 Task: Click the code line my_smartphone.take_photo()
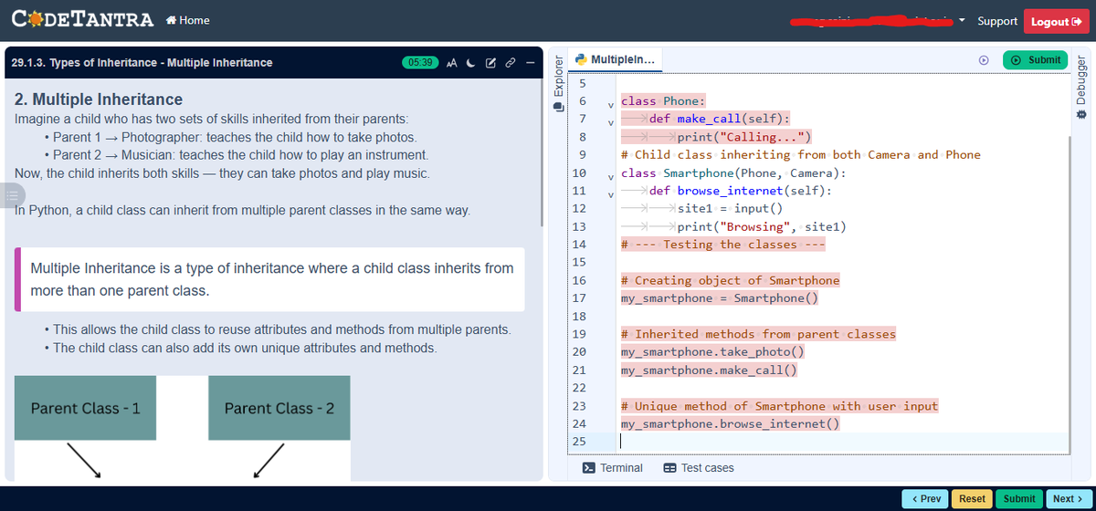coord(712,351)
